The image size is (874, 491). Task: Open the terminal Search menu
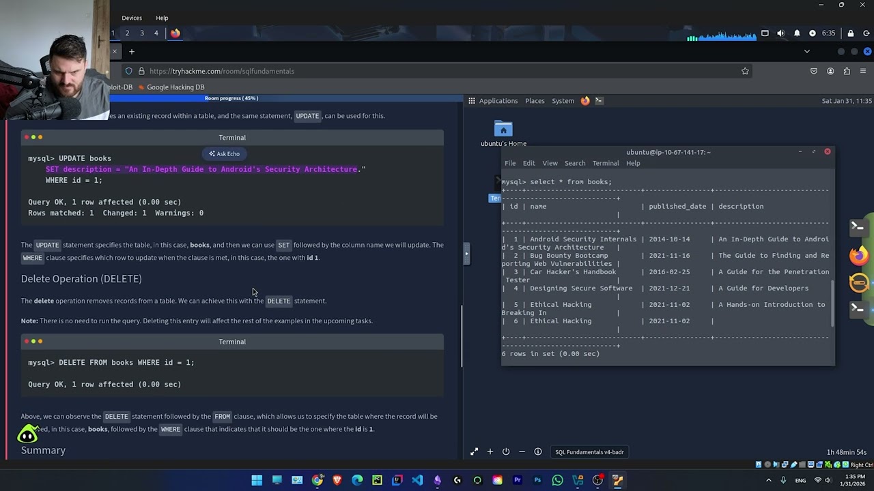[575, 163]
